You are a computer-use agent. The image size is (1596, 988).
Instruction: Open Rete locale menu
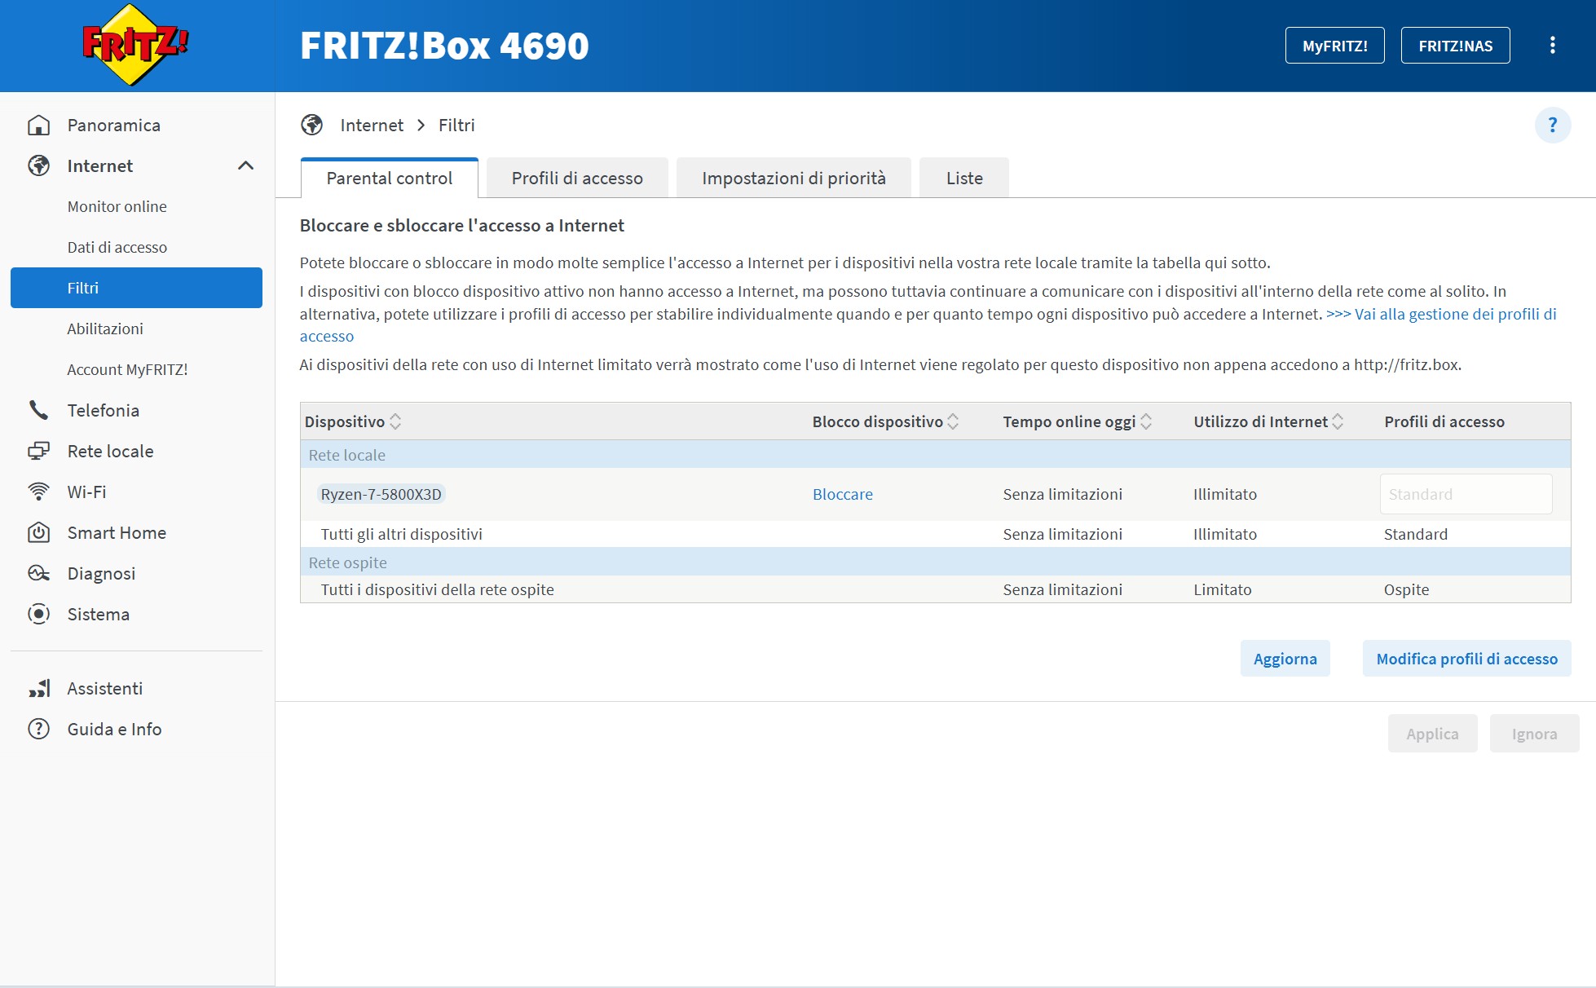(x=110, y=451)
